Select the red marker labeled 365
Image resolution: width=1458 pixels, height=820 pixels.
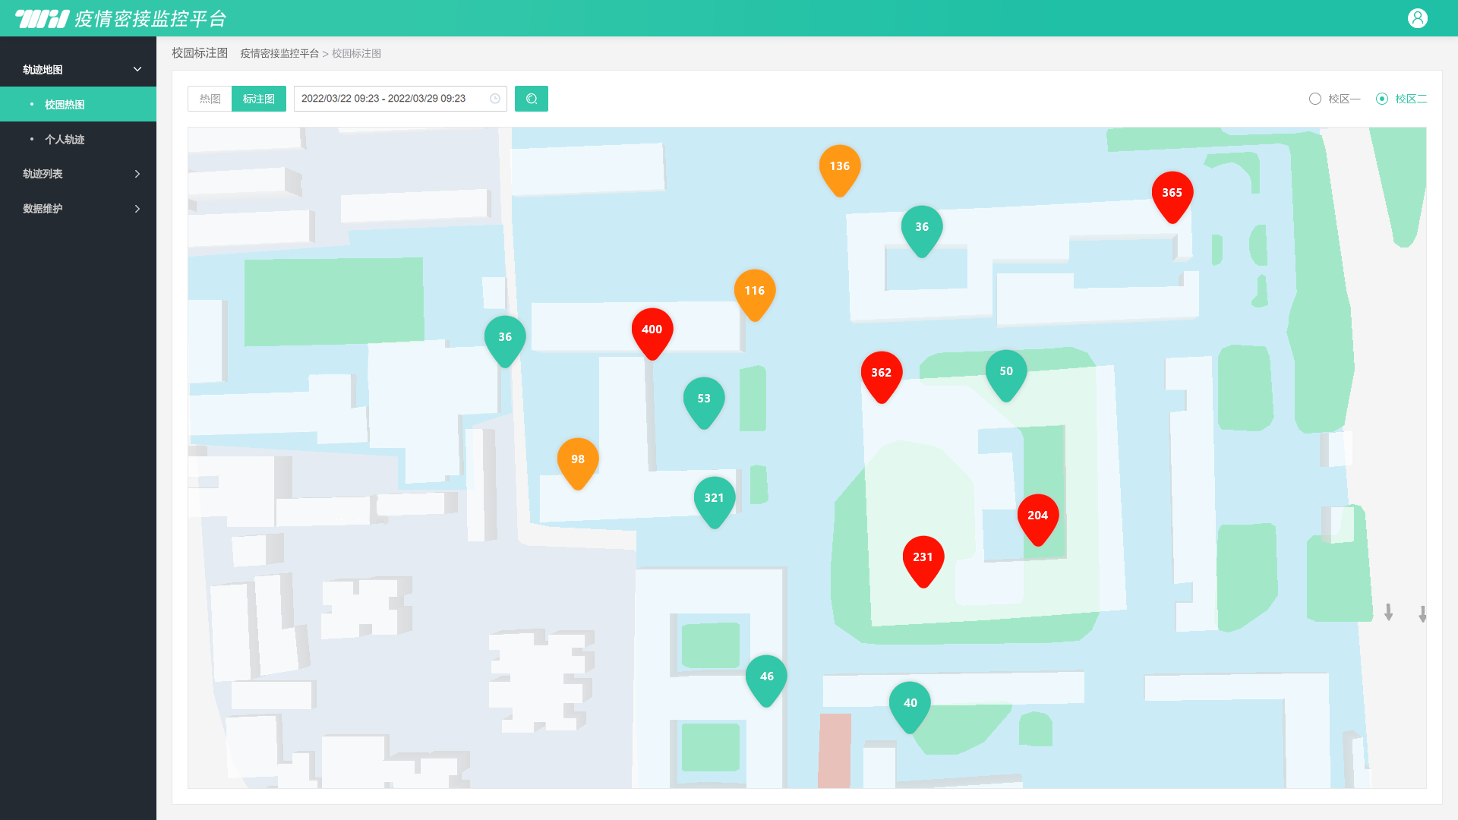[x=1172, y=197]
